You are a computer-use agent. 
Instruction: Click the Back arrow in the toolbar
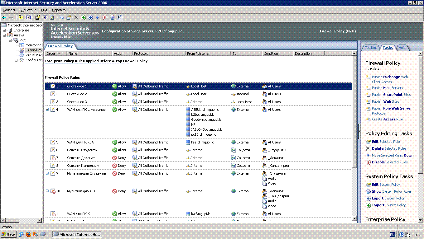(4, 17)
